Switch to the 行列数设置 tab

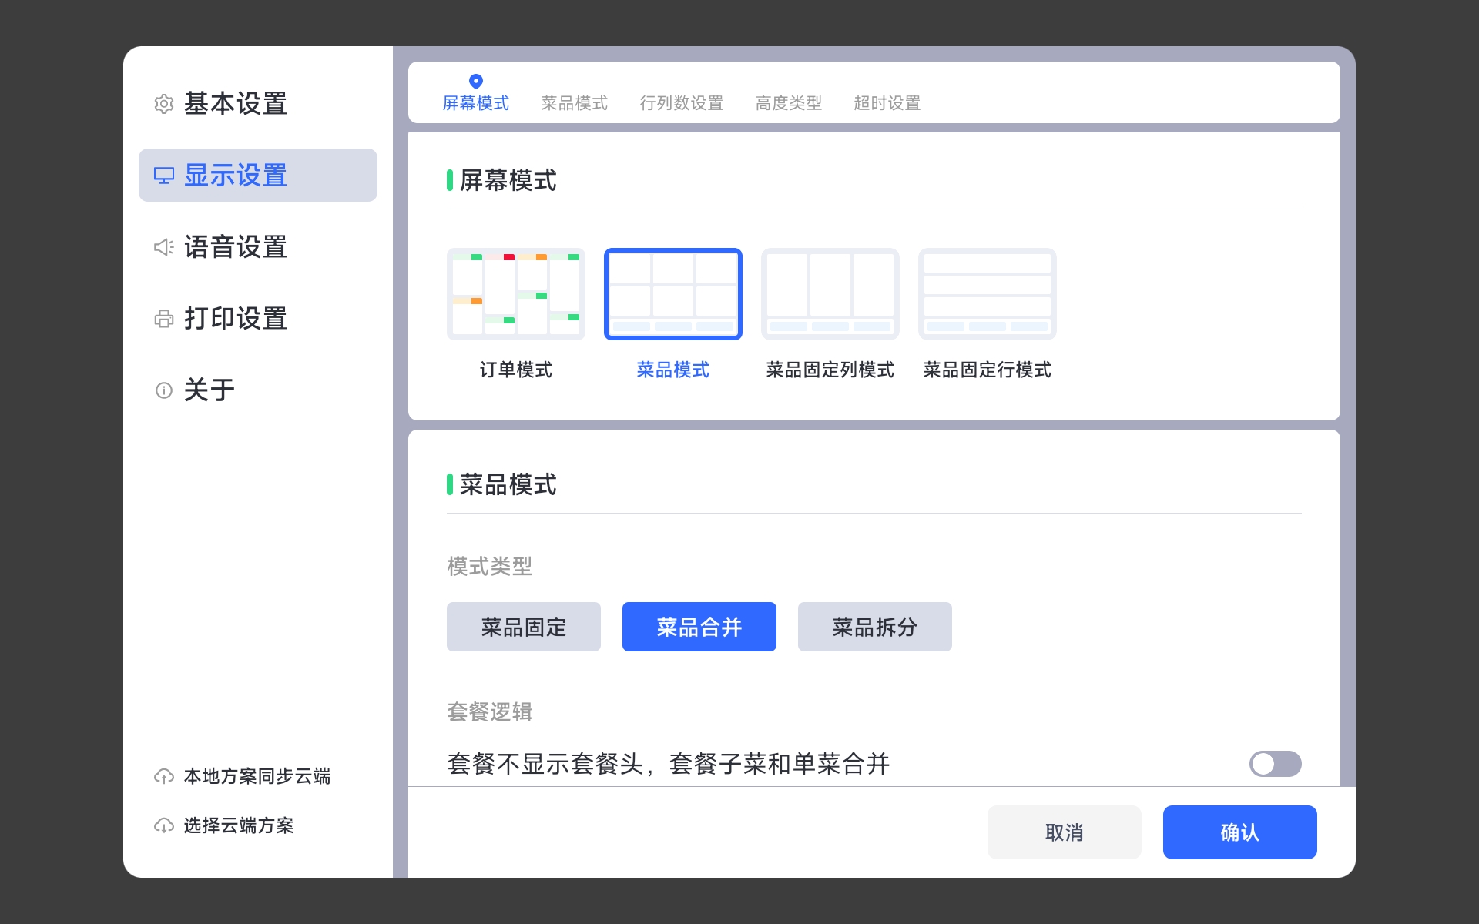pos(681,103)
